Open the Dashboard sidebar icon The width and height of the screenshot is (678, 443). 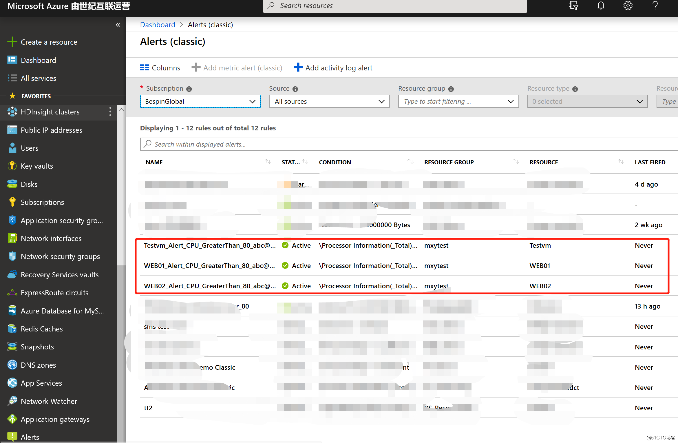12,60
